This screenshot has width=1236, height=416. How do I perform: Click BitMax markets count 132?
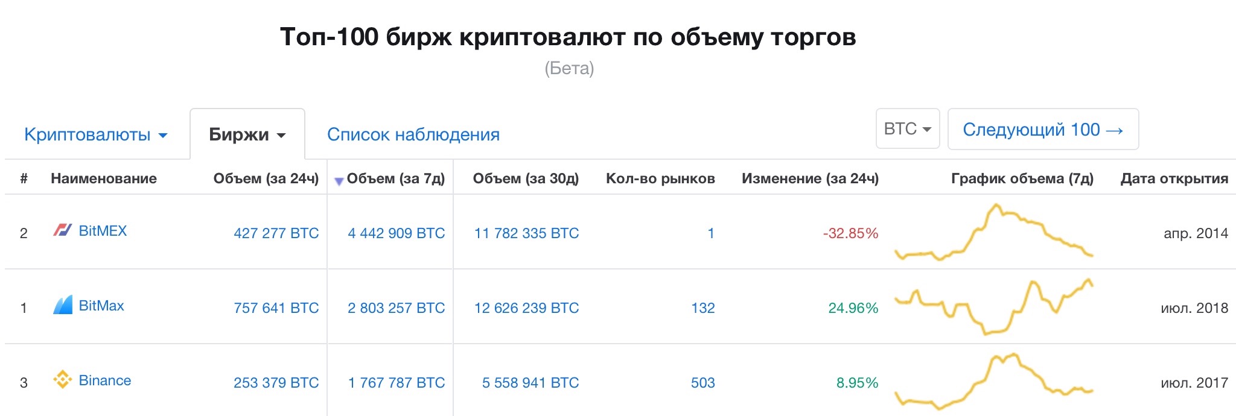(702, 308)
